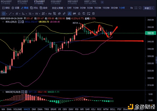Screen dimensions: 157x111
Task: Select the 1小时 period
Action: (122, 8)
